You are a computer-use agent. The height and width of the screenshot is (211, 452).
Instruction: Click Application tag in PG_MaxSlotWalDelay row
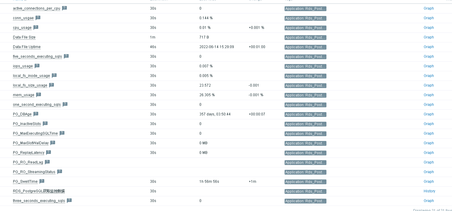click(x=305, y=143)
